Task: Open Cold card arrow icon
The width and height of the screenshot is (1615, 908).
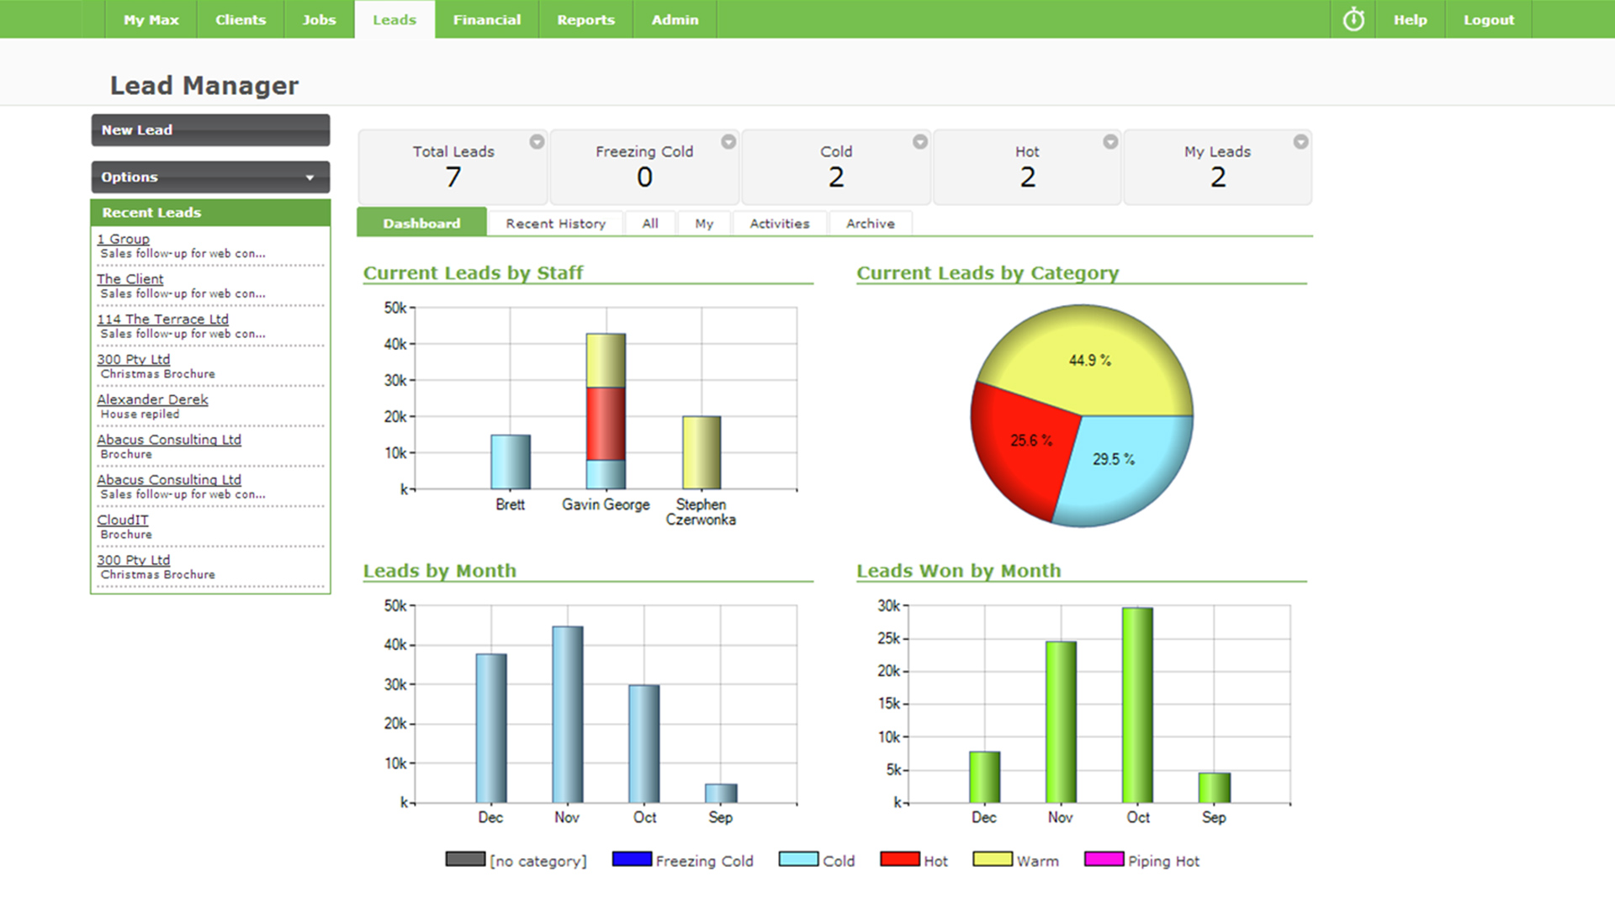Action: click(920, 142)
